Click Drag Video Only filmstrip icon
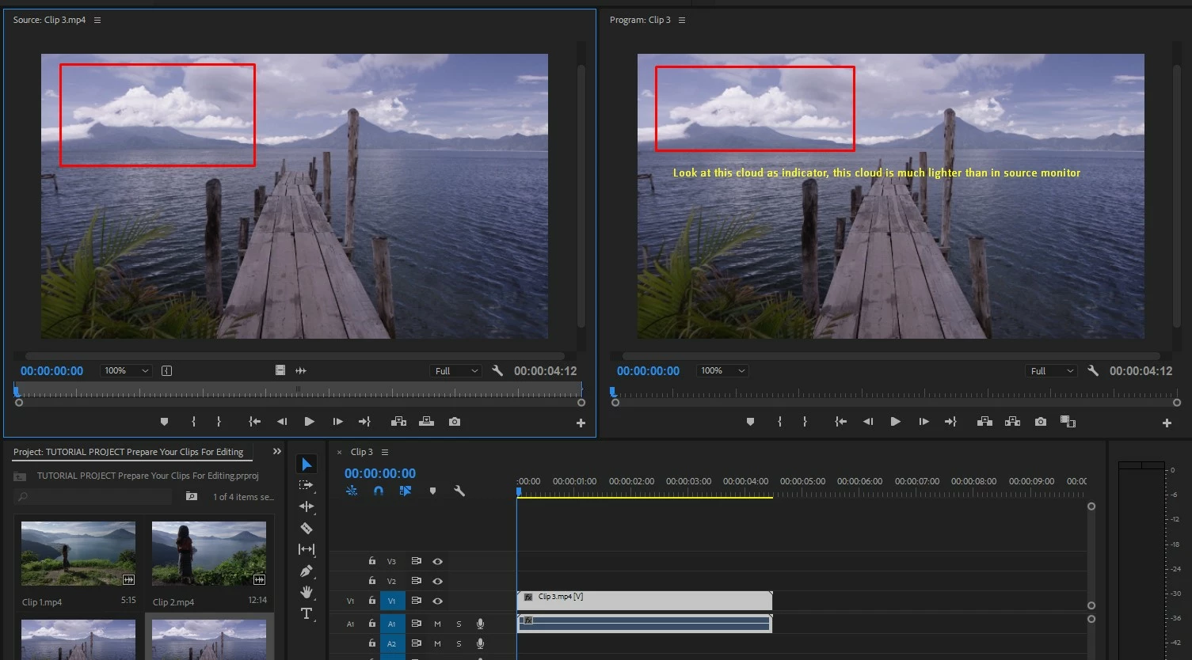The image size is (1192, 660). click(280, 370)
